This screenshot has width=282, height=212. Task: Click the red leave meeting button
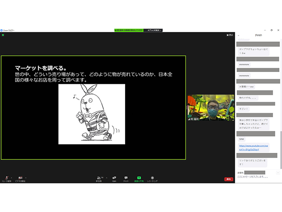tap(229, 179)
